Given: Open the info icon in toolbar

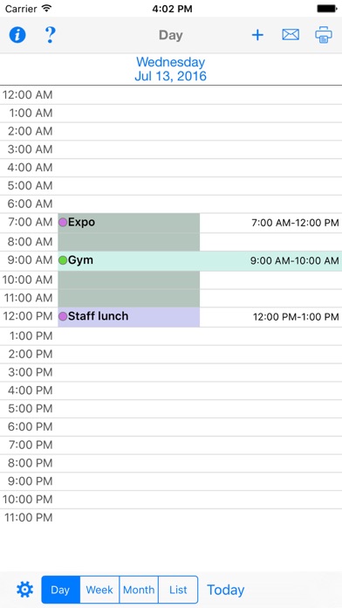Looking at the screenshot, I should [17, 35].
